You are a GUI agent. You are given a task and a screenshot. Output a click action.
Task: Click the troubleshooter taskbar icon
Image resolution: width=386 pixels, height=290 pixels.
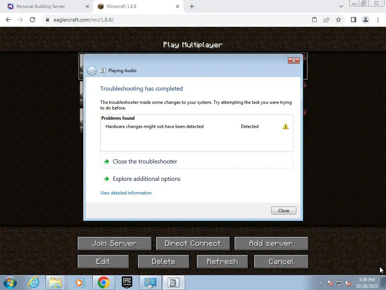click(x=174, y=282)
